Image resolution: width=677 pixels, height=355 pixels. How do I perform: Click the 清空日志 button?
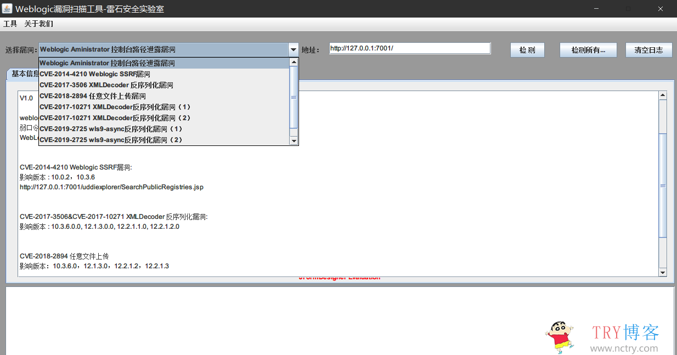pyautogui.click(x=648, y=50)
